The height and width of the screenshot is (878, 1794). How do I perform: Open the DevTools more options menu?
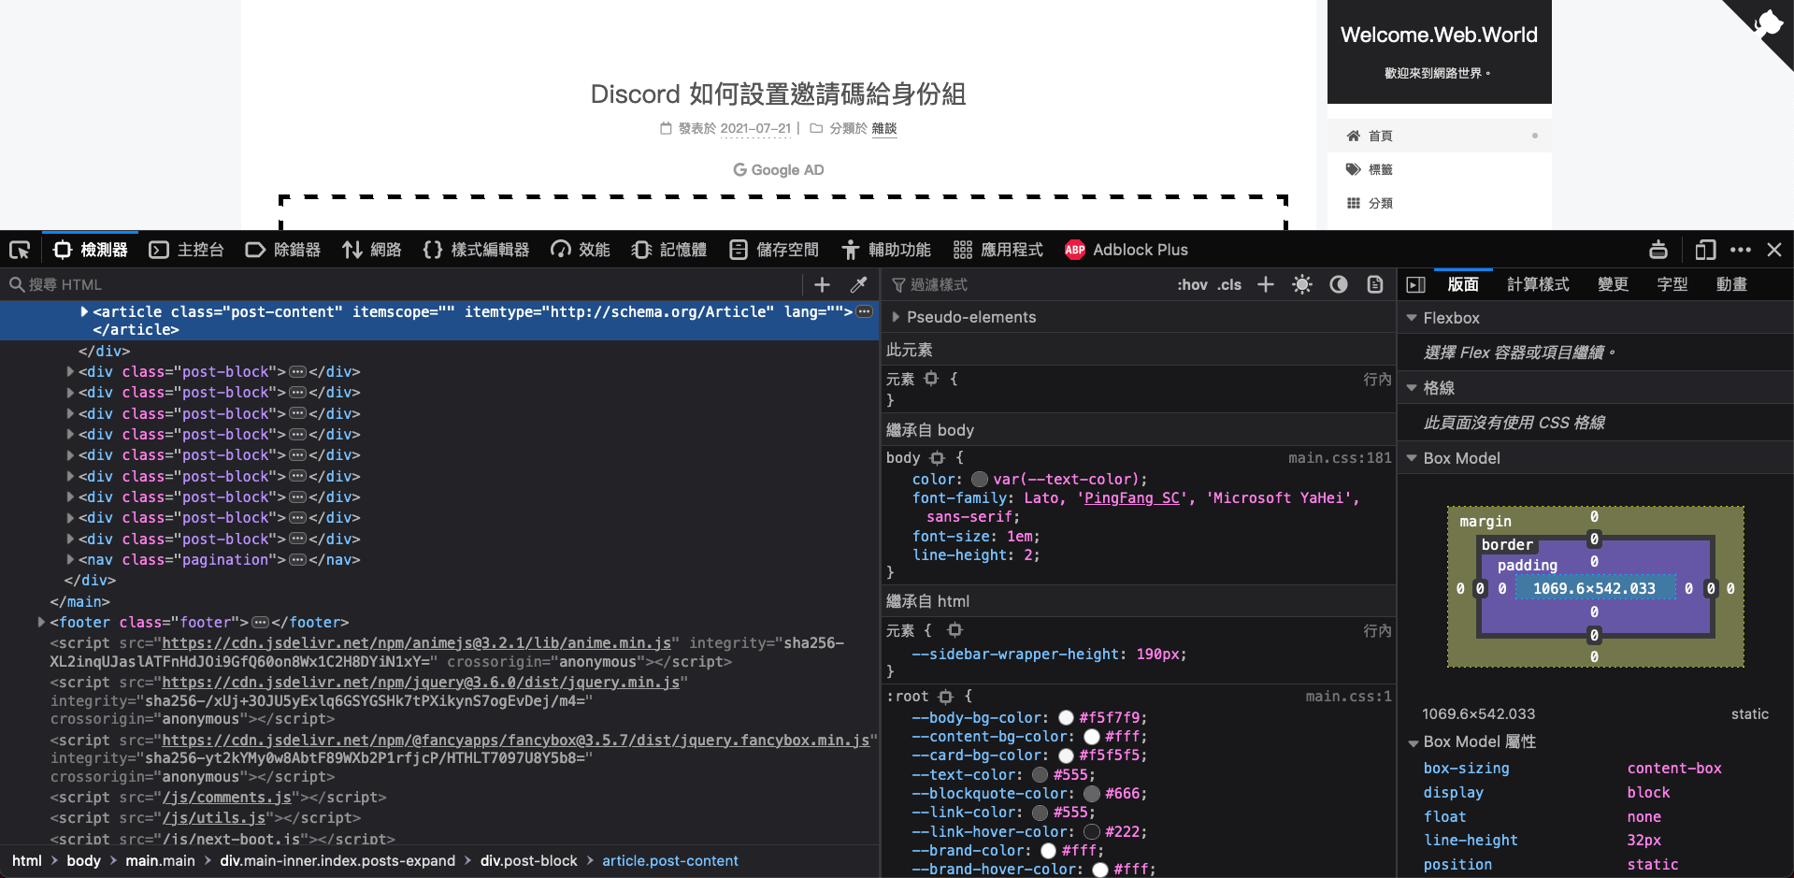click(x=1741, y=250)
